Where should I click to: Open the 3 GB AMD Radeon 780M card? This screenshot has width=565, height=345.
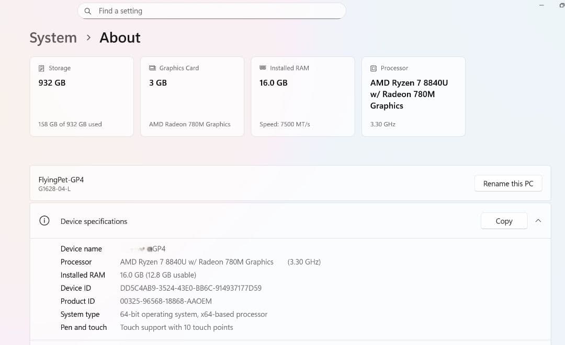192,97
